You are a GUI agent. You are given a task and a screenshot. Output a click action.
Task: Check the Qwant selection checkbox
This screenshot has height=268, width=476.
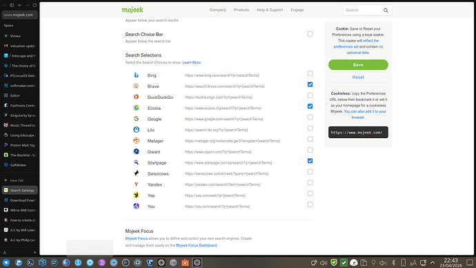point(310,150)
